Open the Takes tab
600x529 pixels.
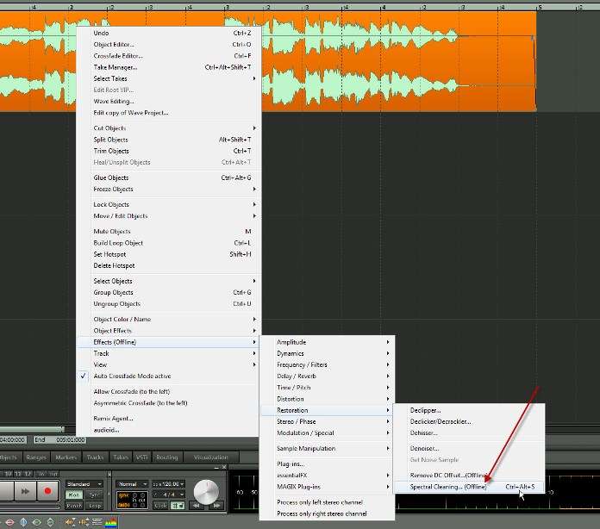pyautogui.click(x=121, y=457)
